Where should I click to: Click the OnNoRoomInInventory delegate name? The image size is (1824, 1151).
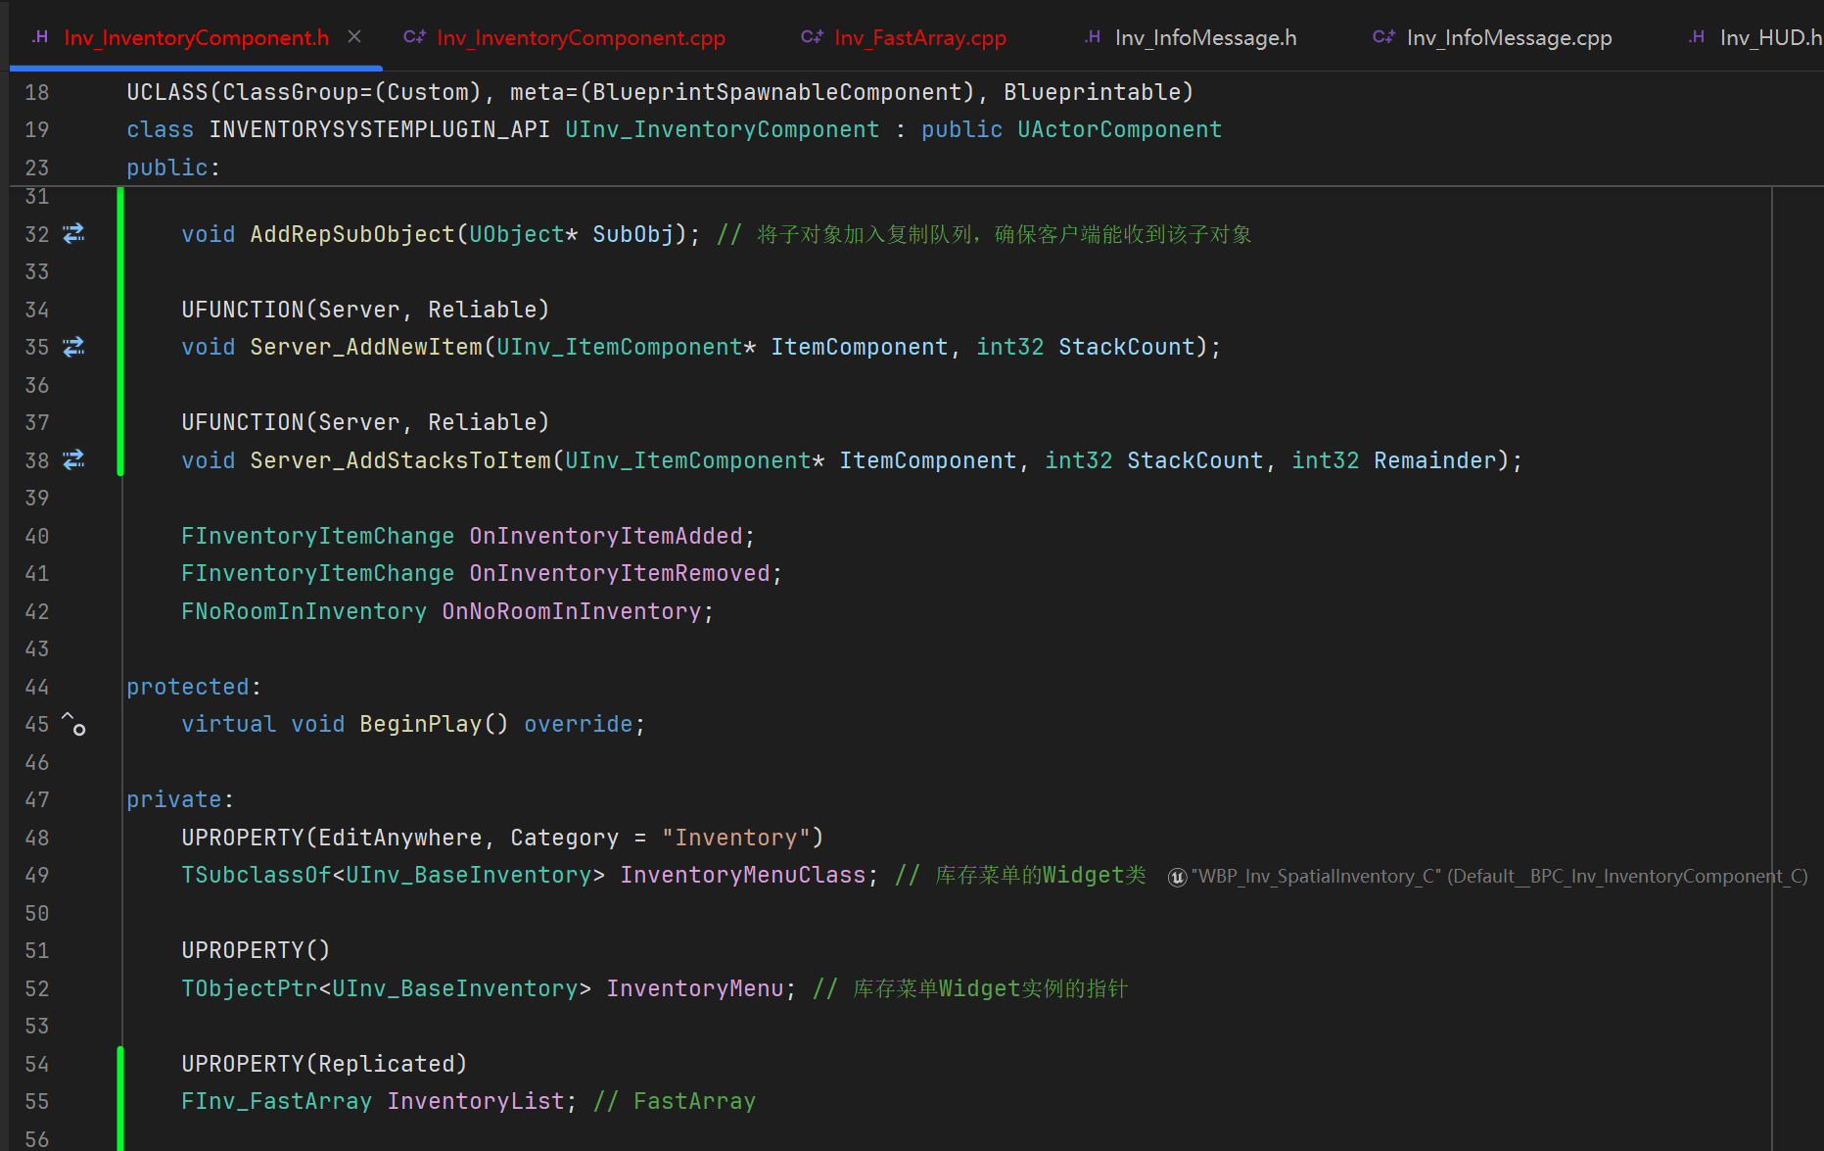[x=572, y=611]
